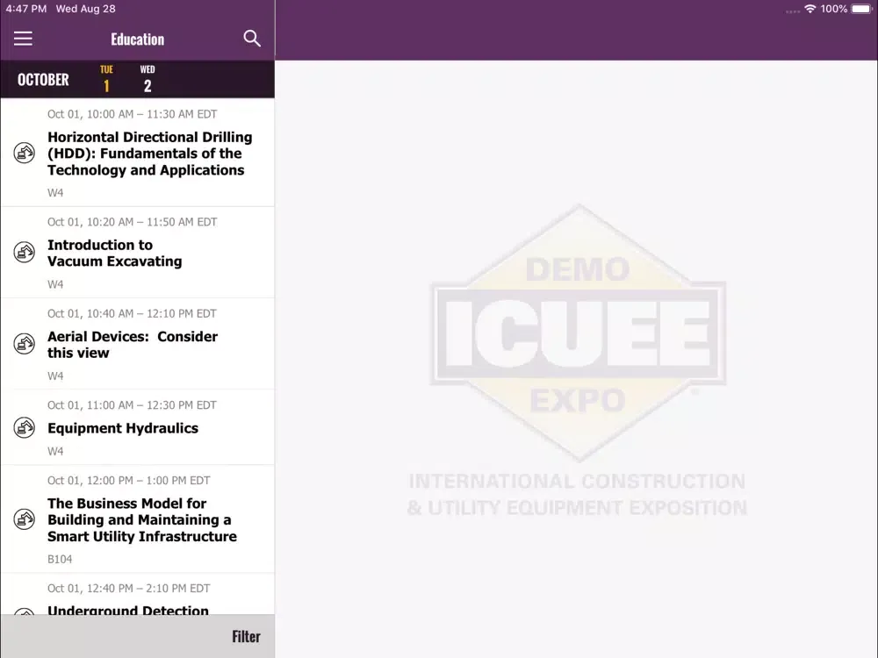Click the session icon beside Aerial Devices
This screenshot has height=658, width=878.
(x=24, y=344)
